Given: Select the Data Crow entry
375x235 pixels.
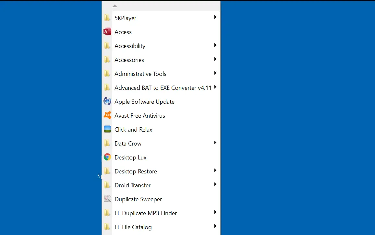Looking at the screenshot, I should (161, 143).
